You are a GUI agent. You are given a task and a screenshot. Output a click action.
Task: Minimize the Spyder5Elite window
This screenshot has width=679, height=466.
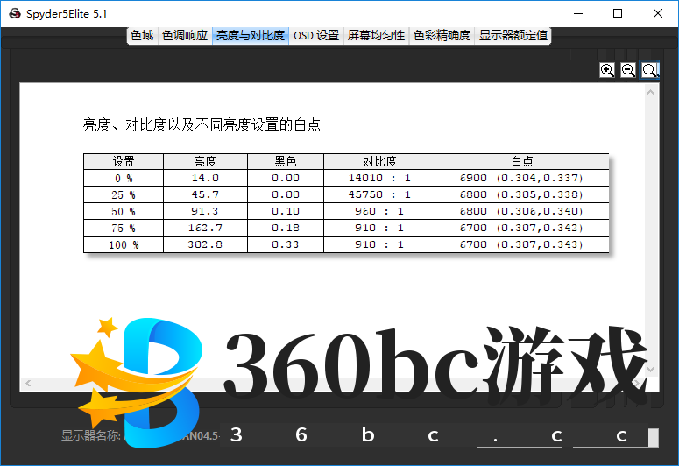[577, 13]
